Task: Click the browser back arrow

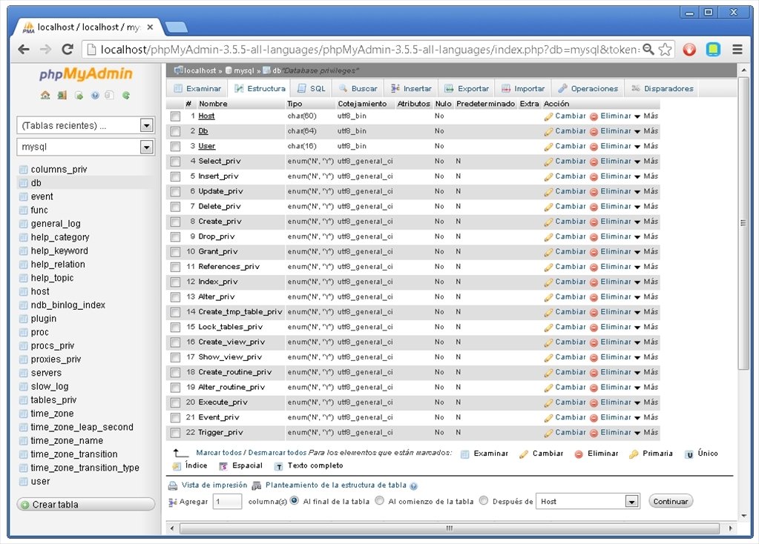Action: pyautogui.click(x=24, y=50)
